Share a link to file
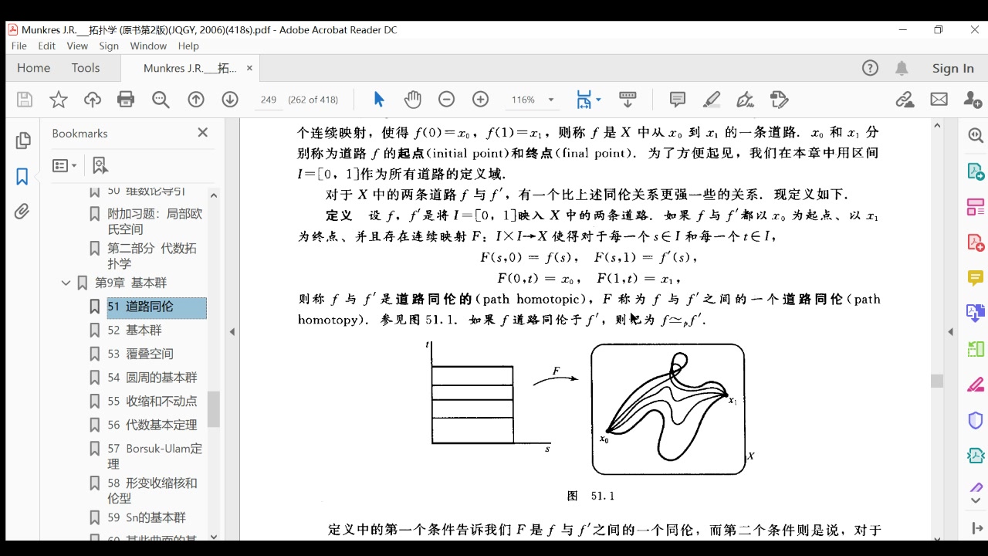The height and width of the screenshot is (556, 988). [905, 100]
